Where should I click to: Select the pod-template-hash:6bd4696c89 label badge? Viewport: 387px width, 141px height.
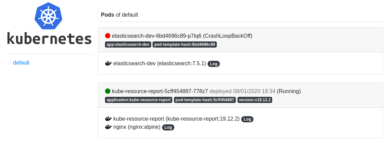point(184,45)
